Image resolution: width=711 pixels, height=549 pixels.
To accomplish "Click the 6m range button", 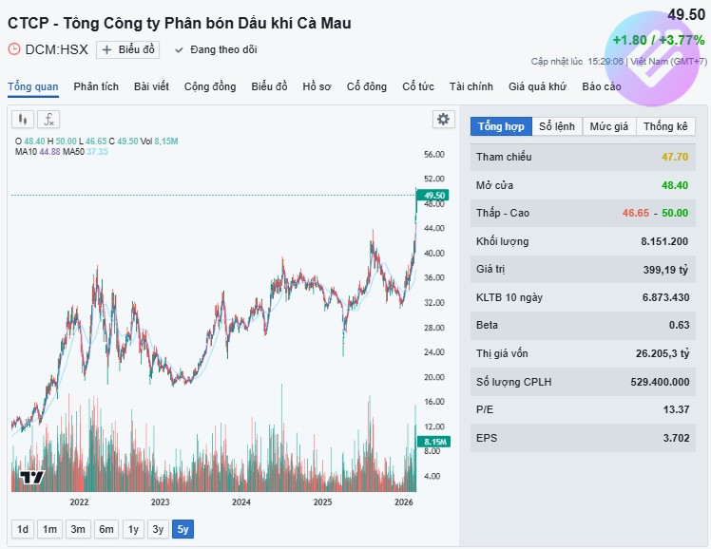I will pyautogui.click(x=106, y=529).
